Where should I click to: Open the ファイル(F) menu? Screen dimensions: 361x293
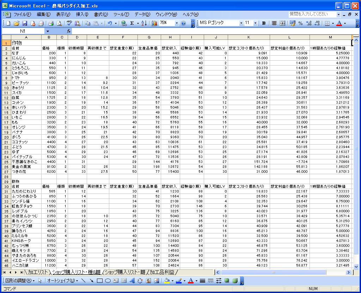[22, 14]
